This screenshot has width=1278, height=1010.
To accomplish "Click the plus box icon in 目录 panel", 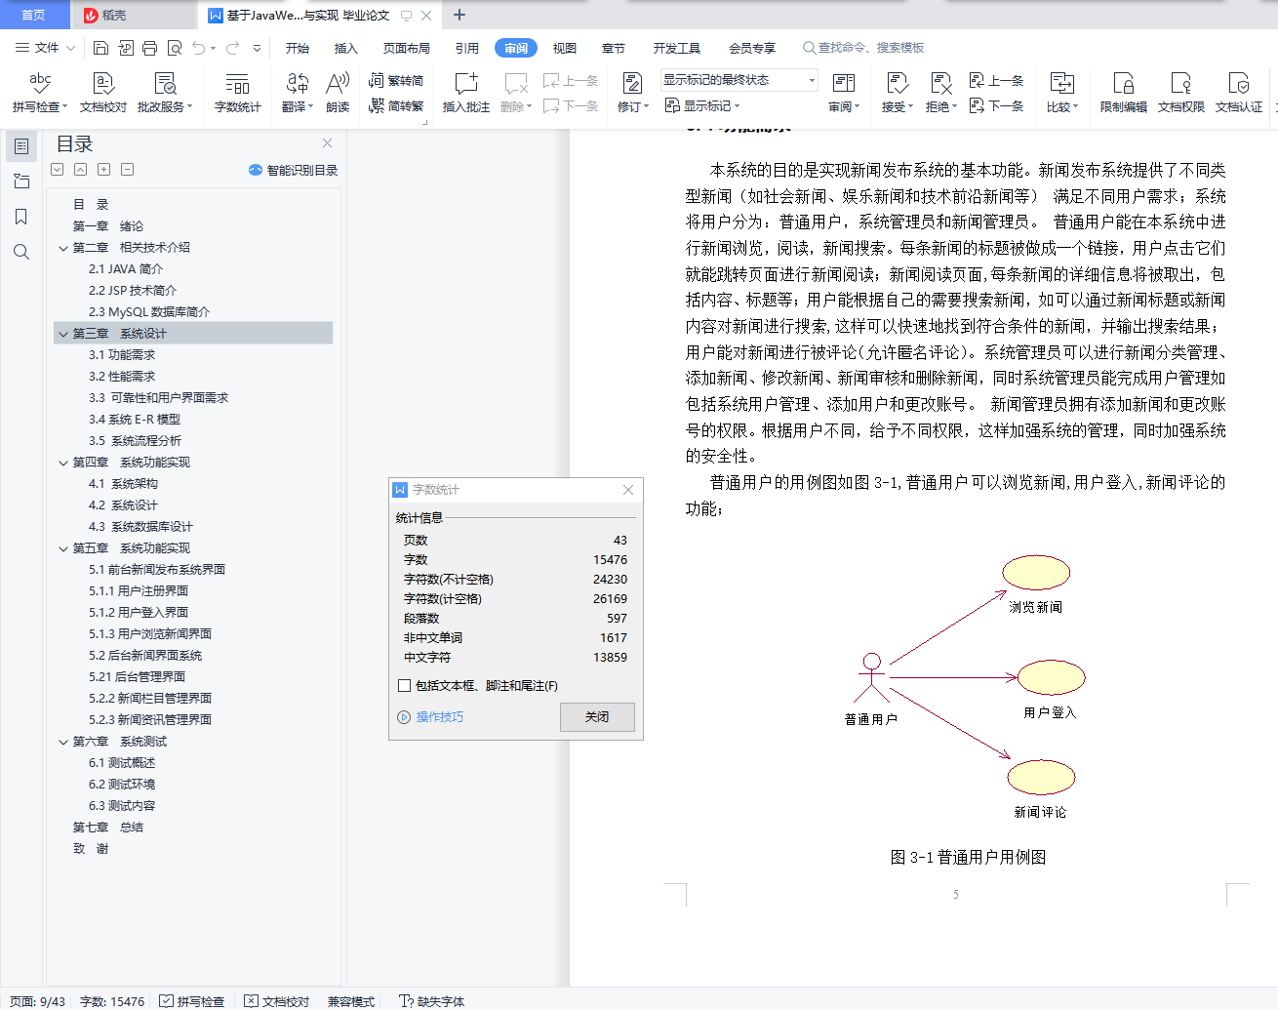I will point(103,169).
